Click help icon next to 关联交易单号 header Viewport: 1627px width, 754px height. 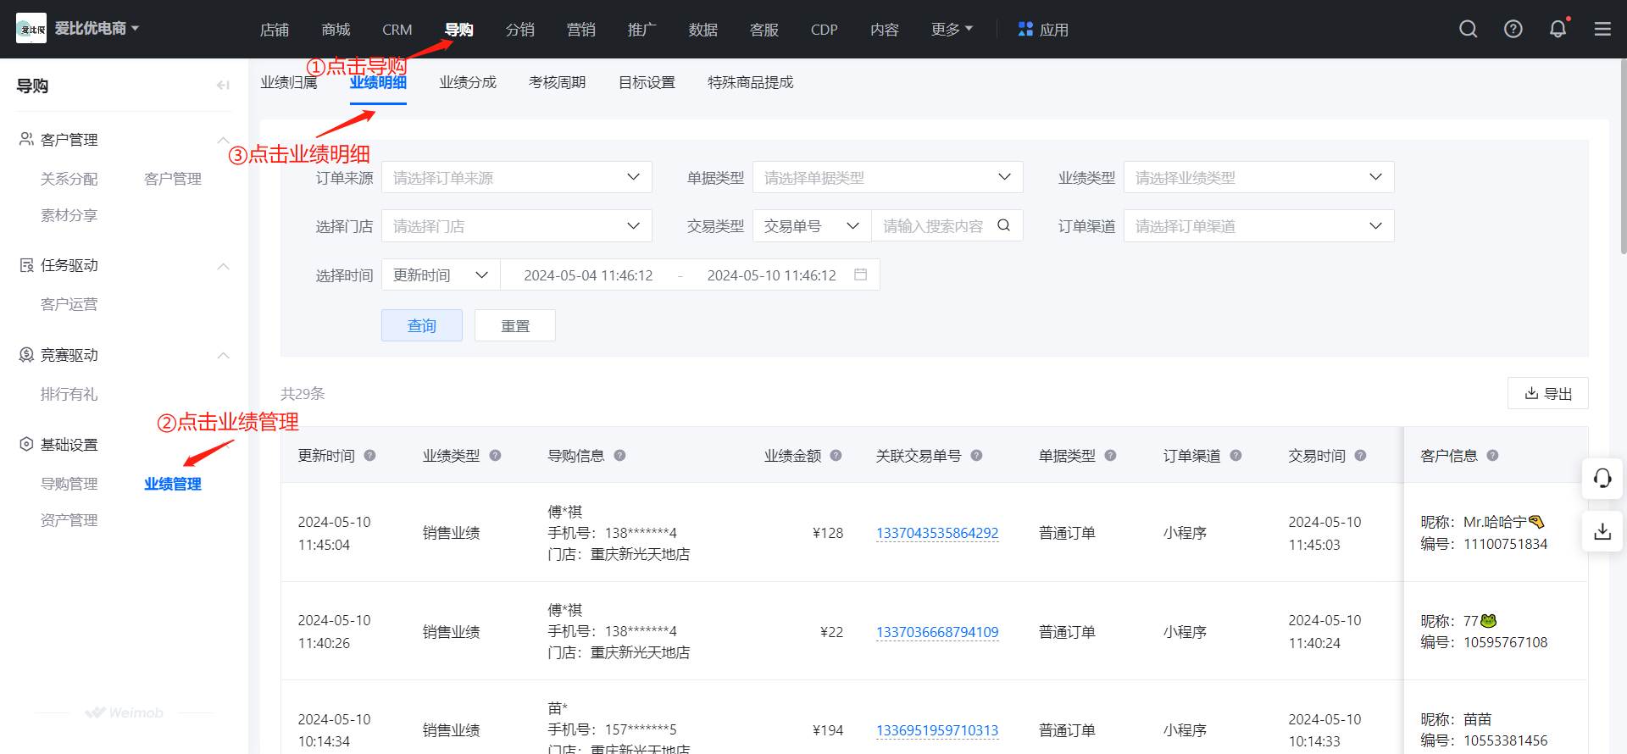(976, 456)
